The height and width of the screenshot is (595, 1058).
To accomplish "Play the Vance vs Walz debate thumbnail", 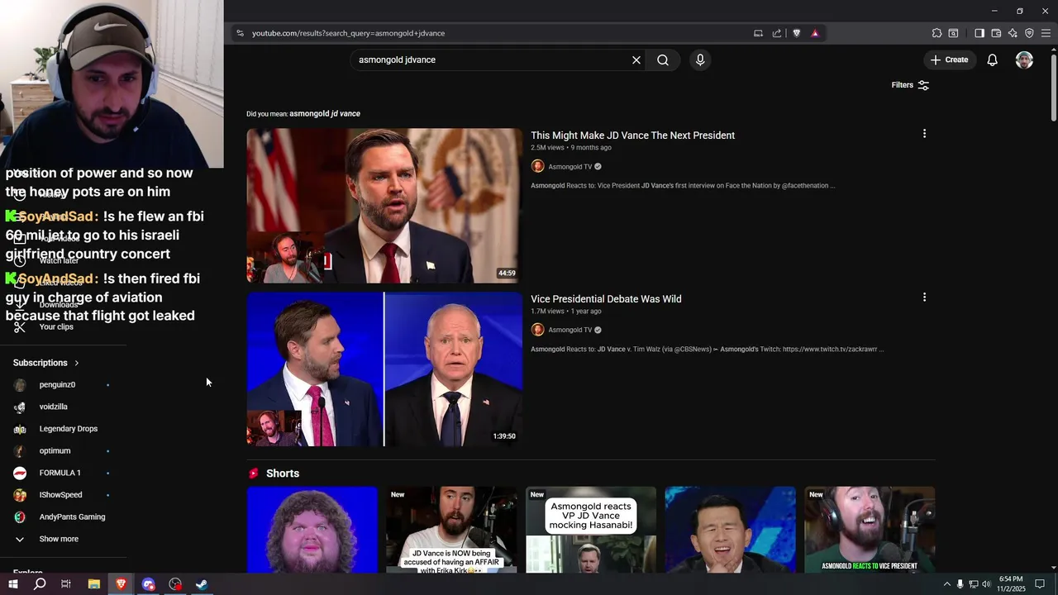I will (384, 369).
